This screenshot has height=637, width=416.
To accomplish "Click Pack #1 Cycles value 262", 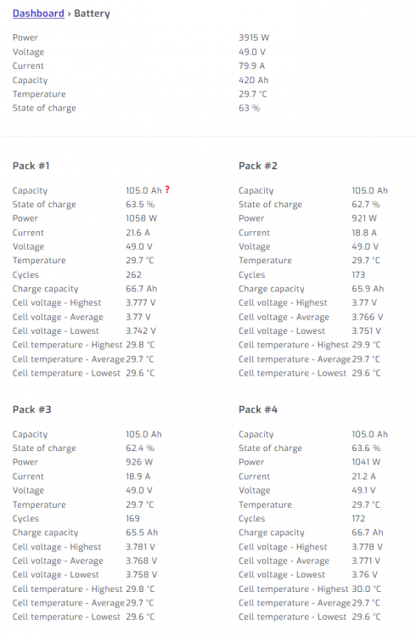I will pos(133,275).
